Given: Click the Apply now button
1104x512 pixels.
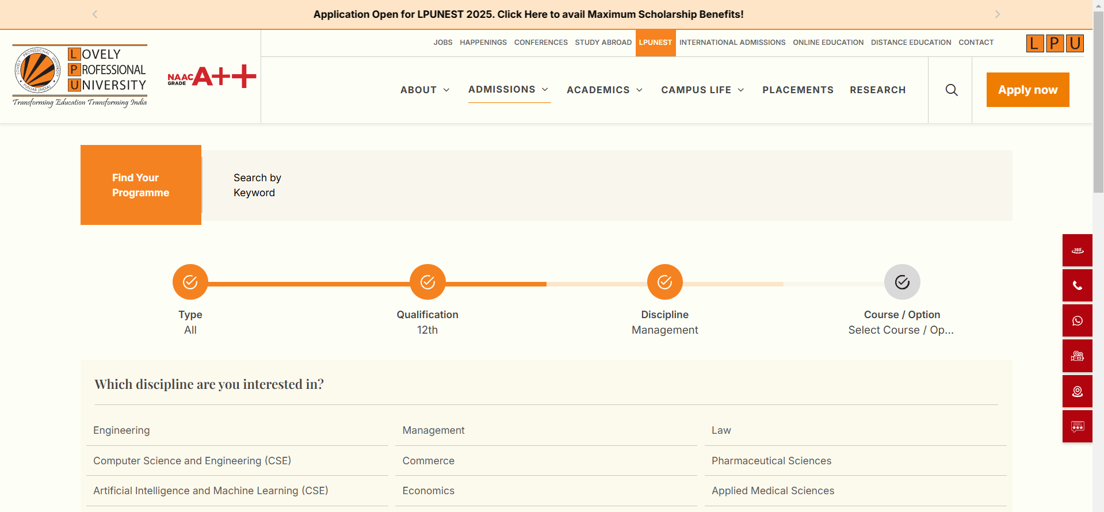Looking at the screenshot, I should 1028,90.
